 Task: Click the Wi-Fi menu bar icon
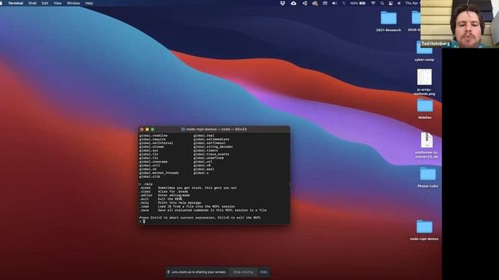373,3
